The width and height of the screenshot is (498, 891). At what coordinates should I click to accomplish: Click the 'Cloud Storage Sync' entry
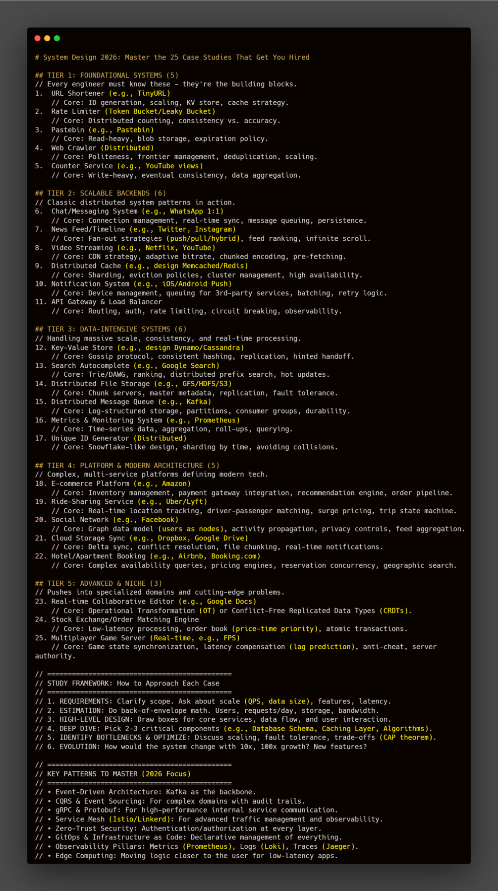pos(142,539)
